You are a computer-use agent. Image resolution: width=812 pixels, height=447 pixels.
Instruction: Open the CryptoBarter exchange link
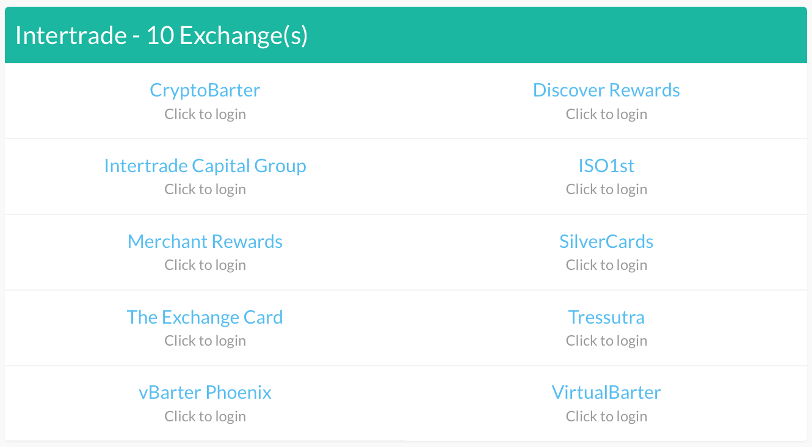(x=205, y=90)
